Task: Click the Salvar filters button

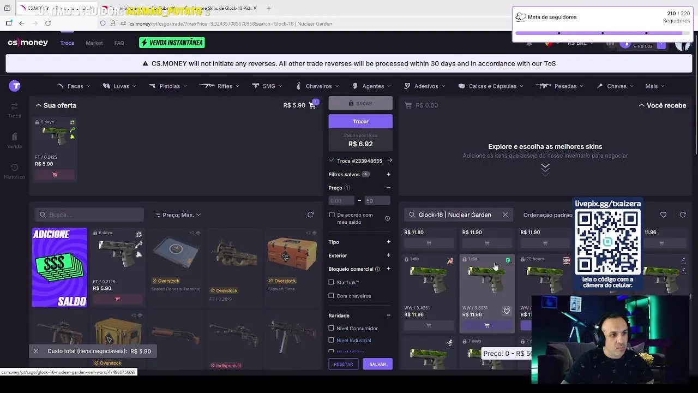Action: pyautogui.click(x=377, y=364)
